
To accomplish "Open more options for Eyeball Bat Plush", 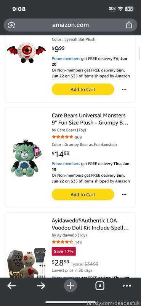I will [124, 90].
